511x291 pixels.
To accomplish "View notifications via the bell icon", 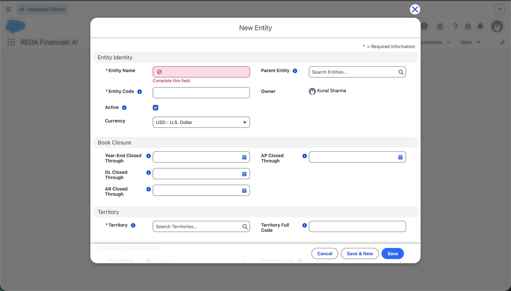I will point(480,26).
